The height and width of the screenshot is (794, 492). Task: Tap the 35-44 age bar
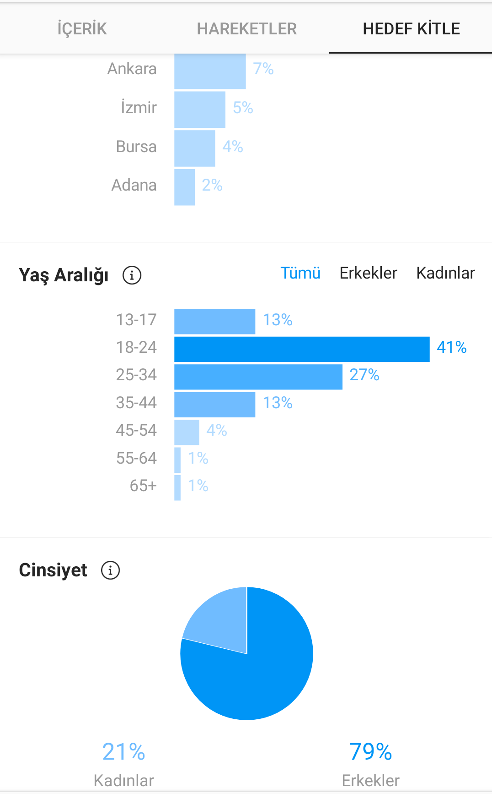pyautogui.click(x=214, y=405)
